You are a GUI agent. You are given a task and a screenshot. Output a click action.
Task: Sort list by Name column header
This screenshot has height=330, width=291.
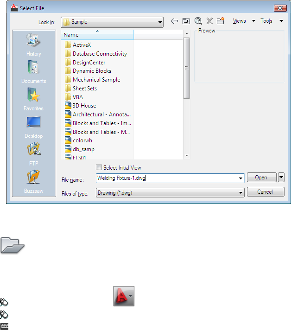point(97,34)
